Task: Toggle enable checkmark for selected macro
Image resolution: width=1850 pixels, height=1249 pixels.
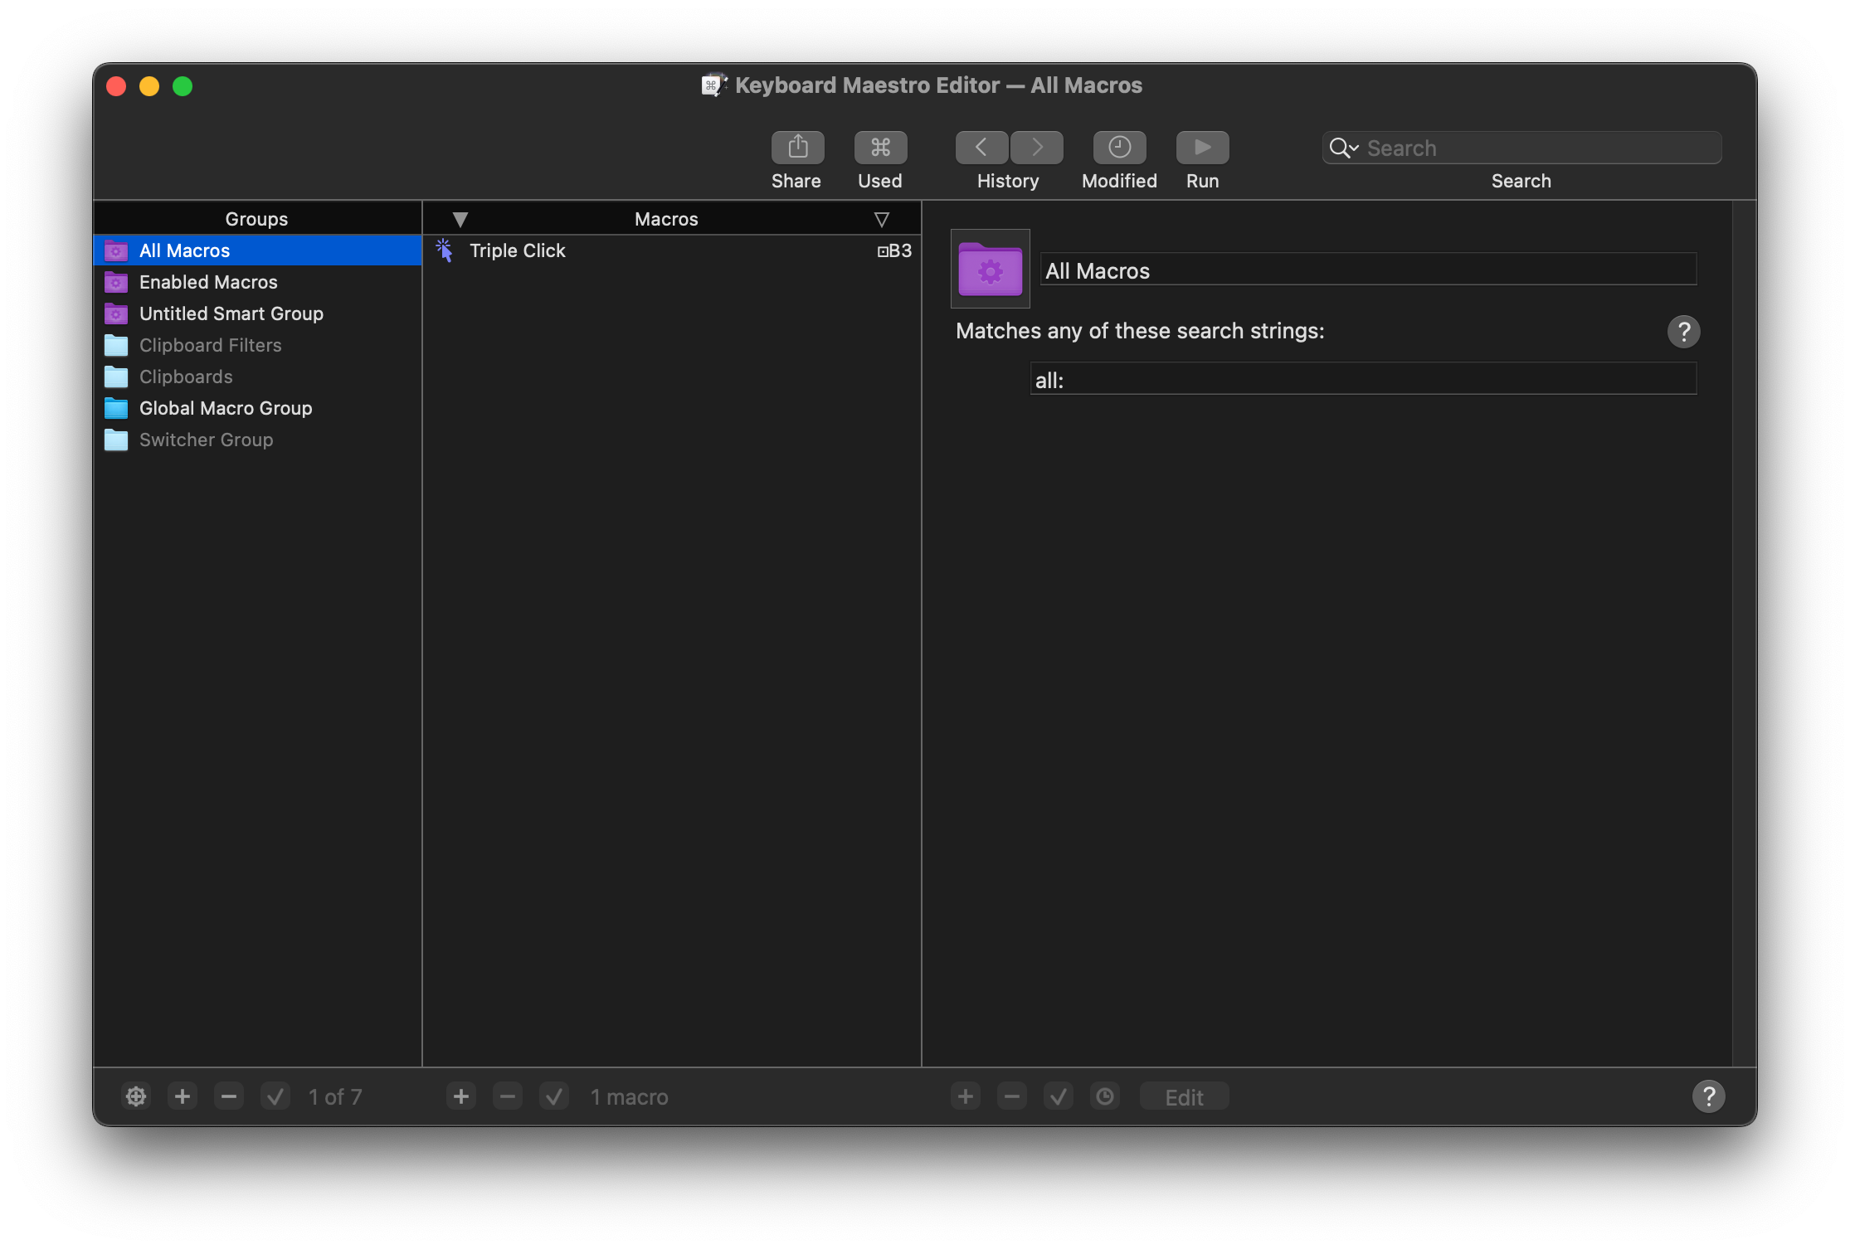Action: pyautogui.click(x=554, y=1096)
